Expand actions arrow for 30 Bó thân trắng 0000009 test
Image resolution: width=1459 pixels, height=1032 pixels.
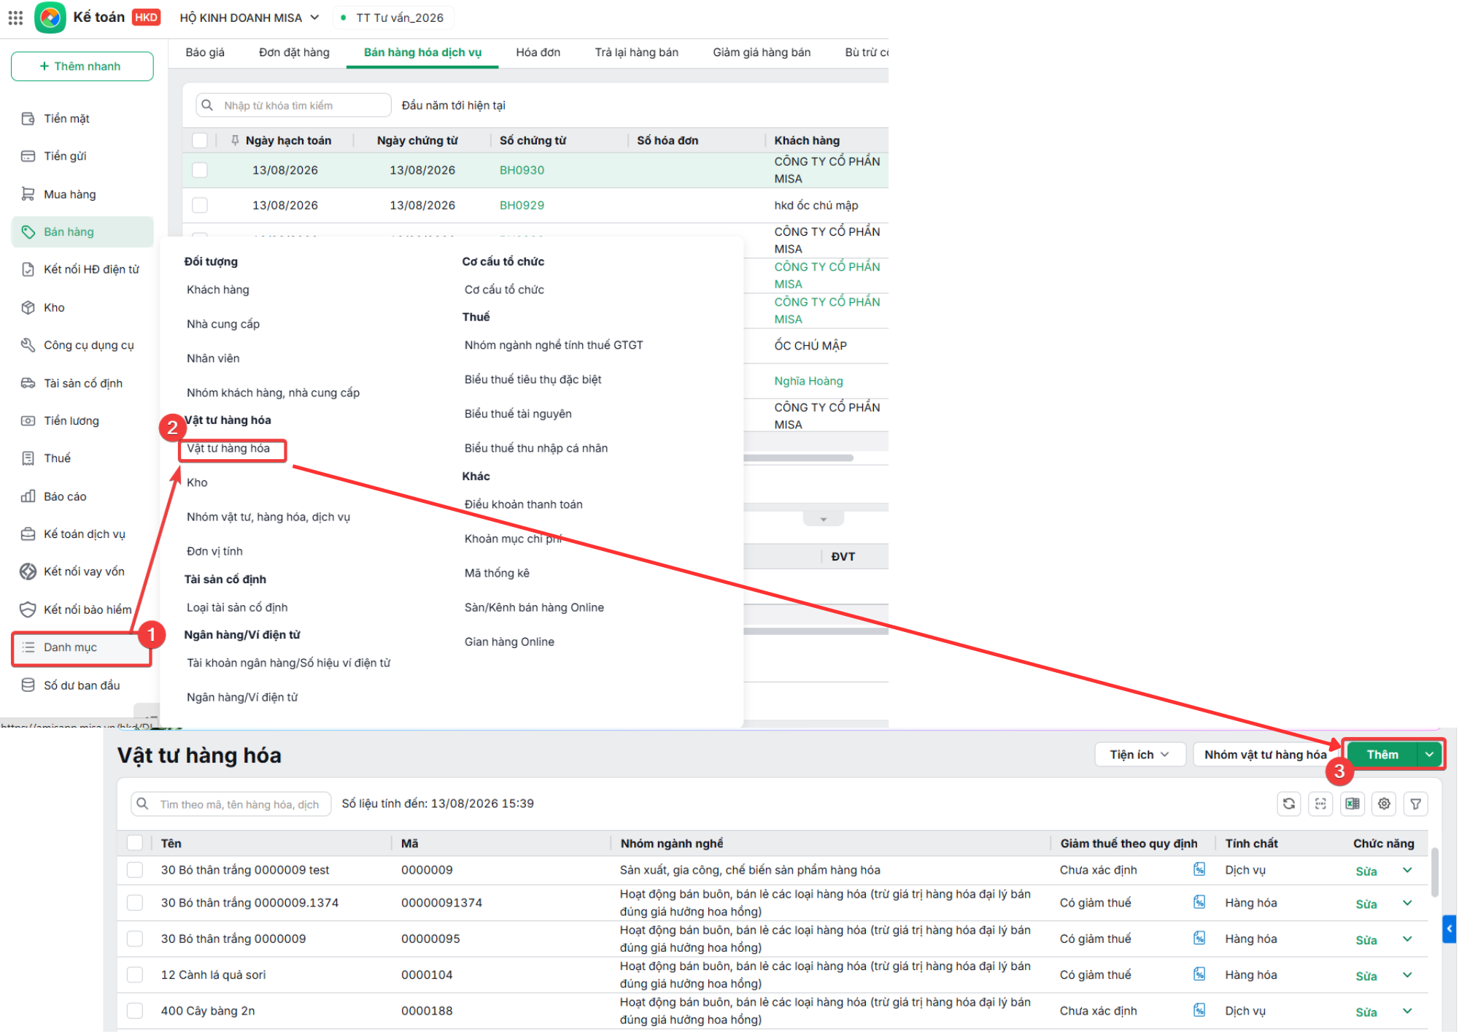click(x=1407, y=870)
